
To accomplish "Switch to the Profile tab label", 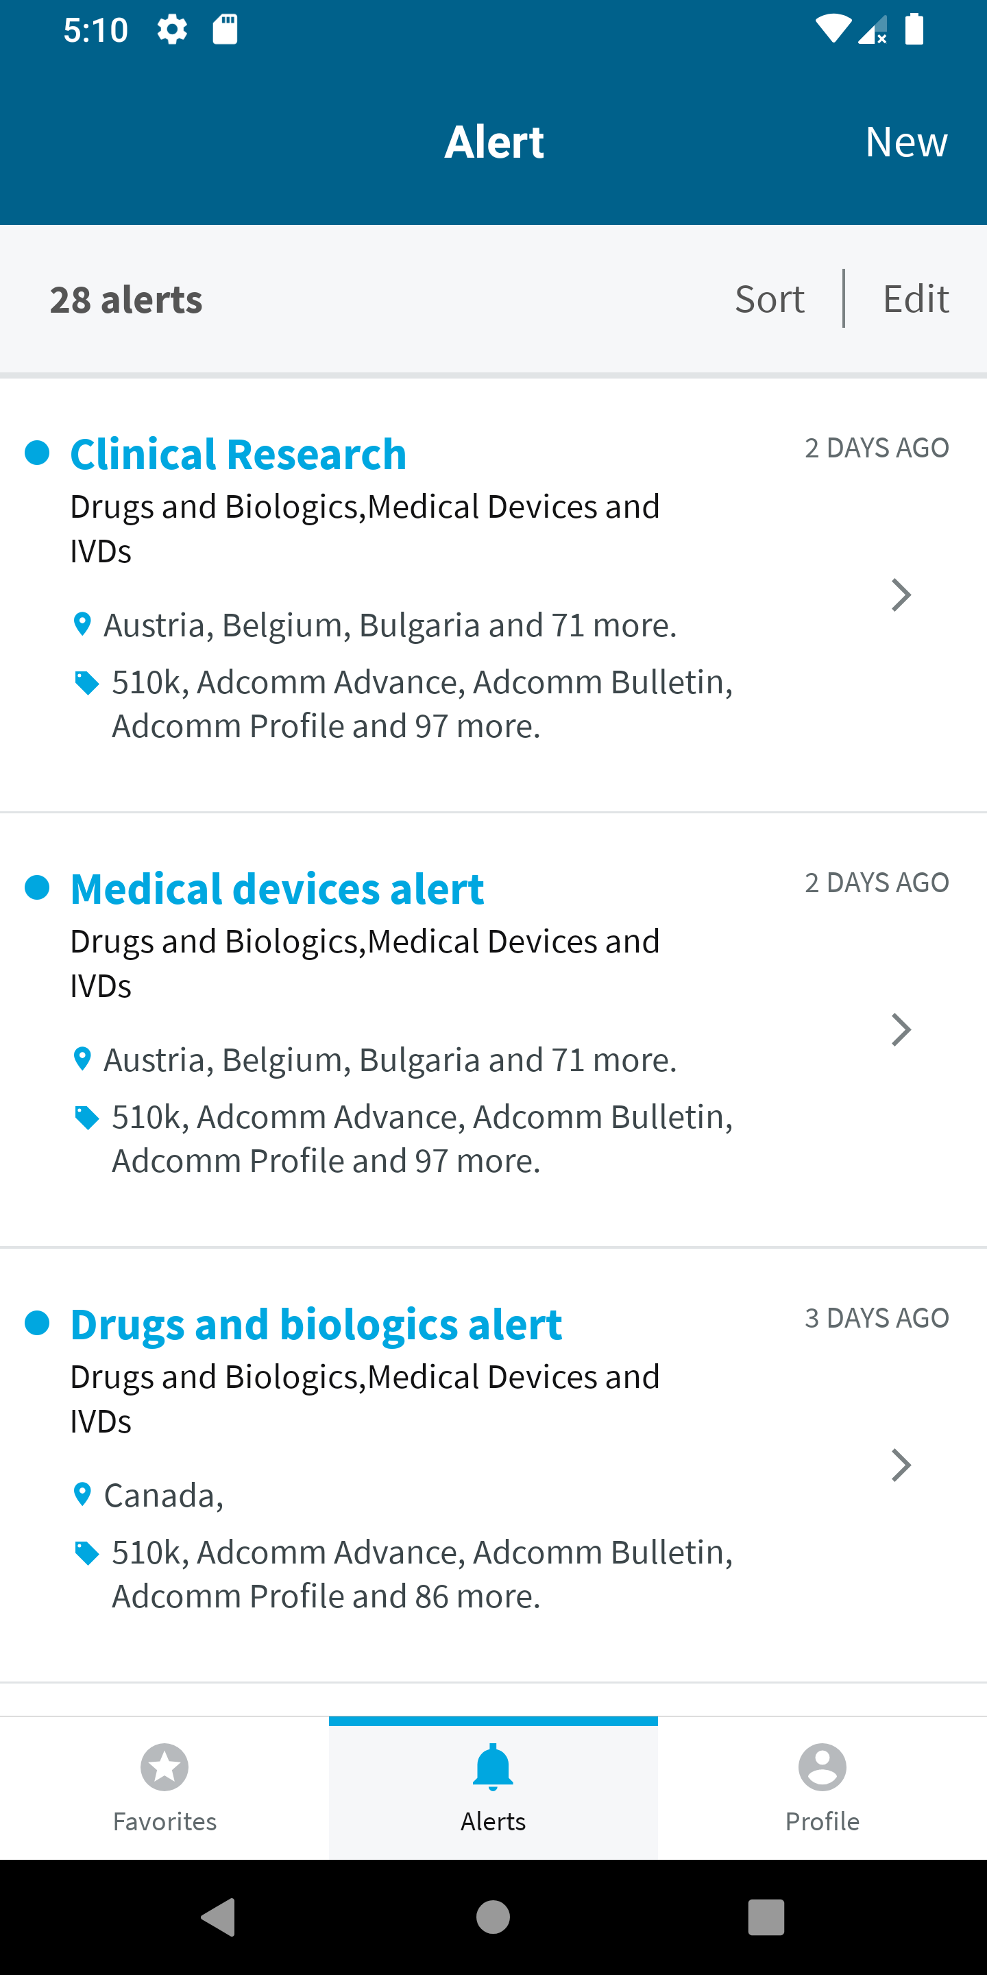I will pos(822,1821).
